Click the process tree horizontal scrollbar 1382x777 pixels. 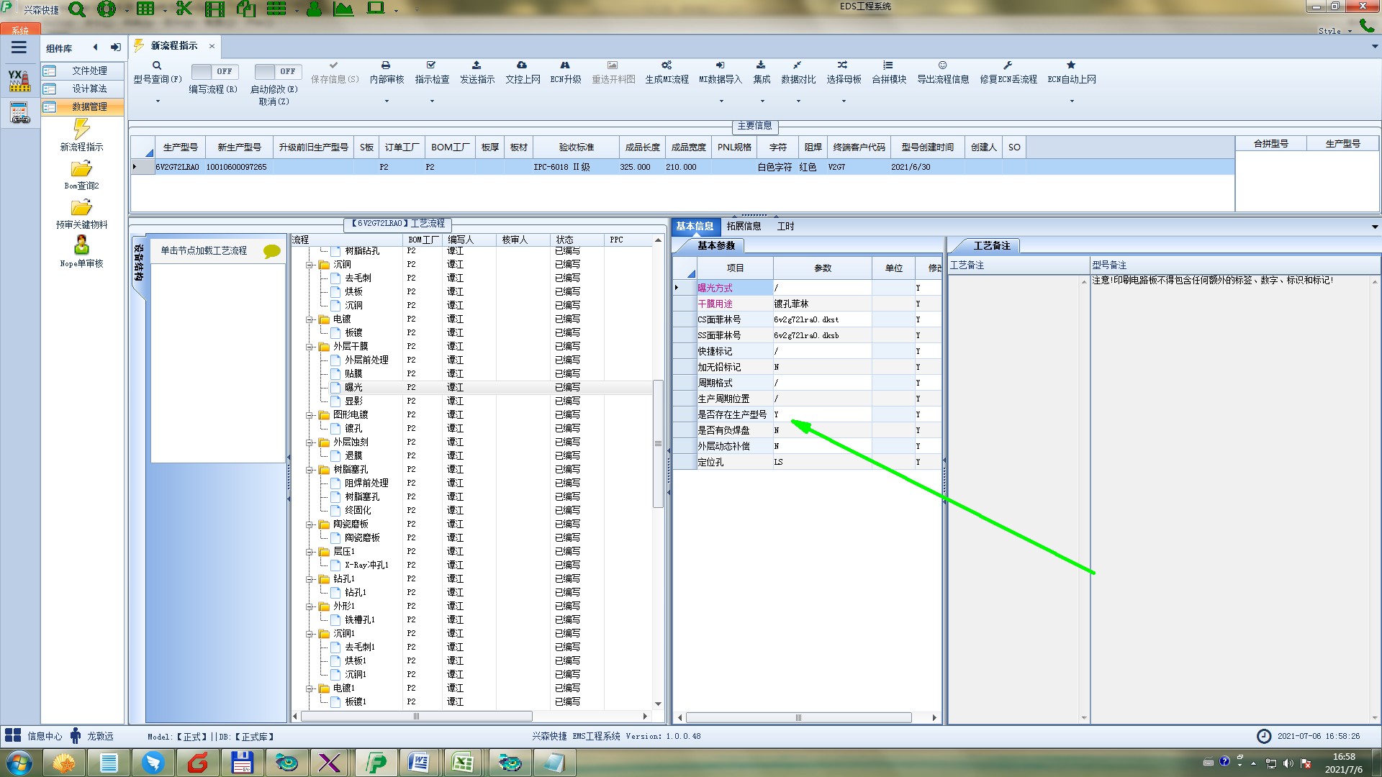[416, 717]
